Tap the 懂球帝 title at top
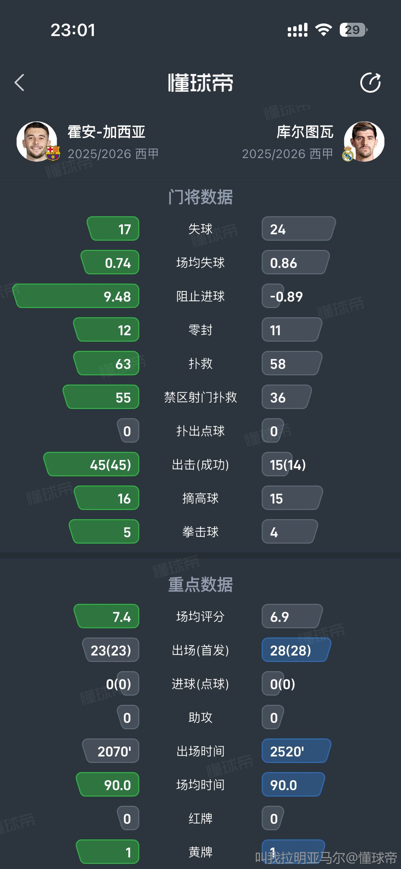401x869 pixels. pos(200,83)
